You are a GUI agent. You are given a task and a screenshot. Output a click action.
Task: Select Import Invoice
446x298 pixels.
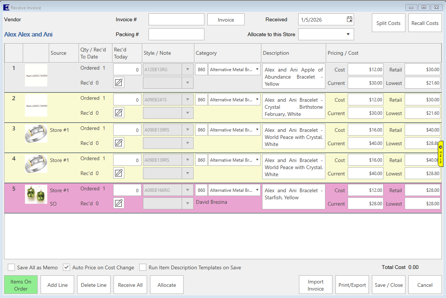315,285
